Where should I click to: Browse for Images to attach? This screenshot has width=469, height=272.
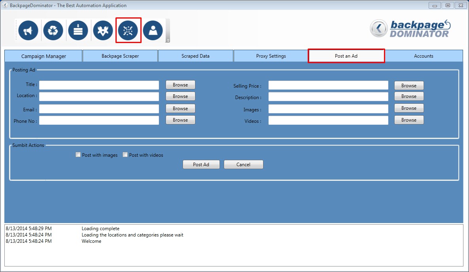click(408, 108)
